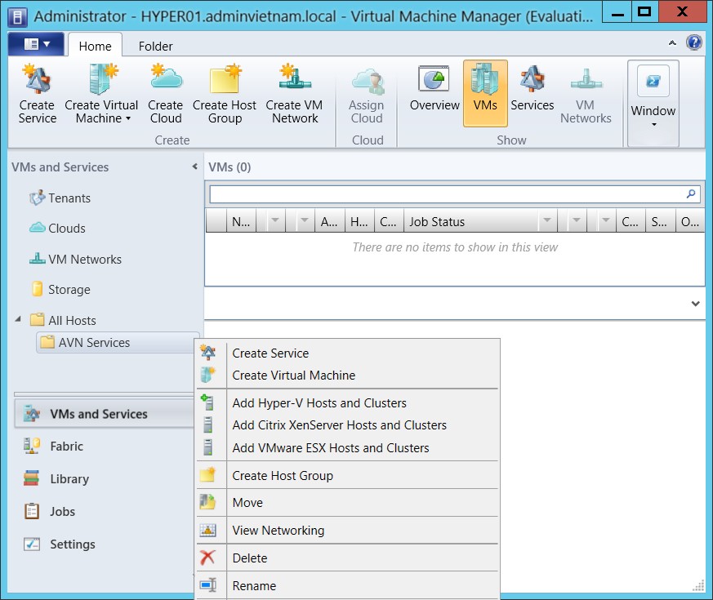Screen dimensions: 713x600
Task: Choose Create Service from the context menu
Action: click(348, 353)
